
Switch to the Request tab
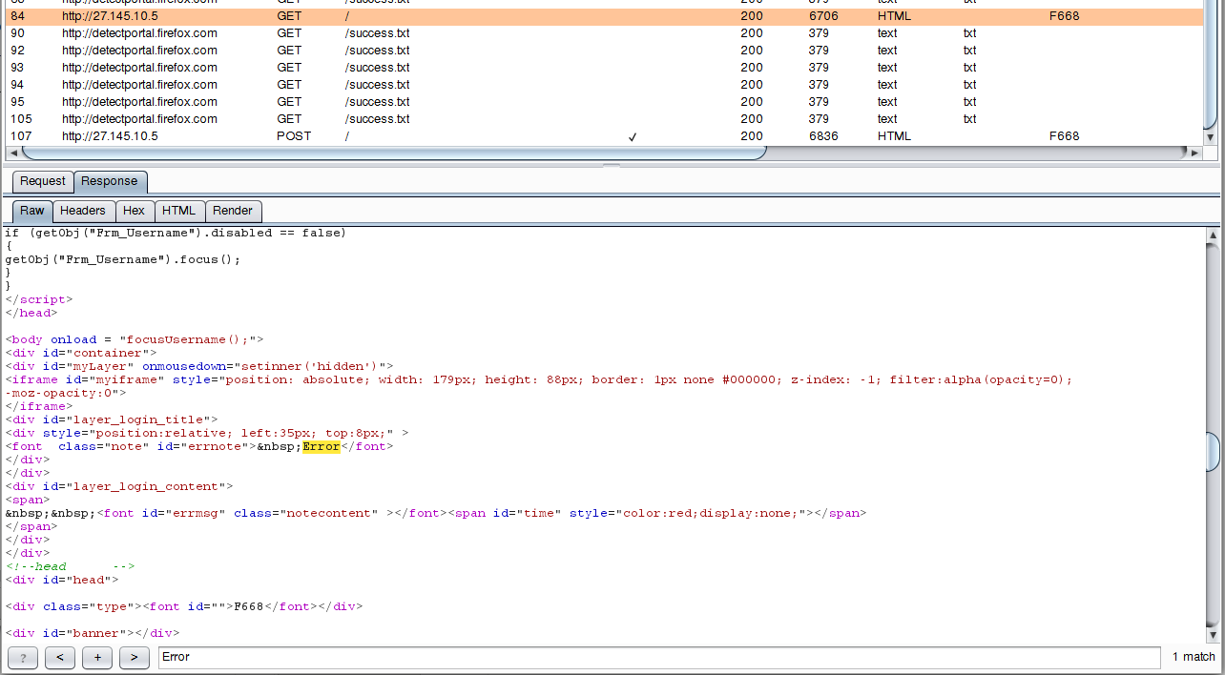click(x=43, y=181)
